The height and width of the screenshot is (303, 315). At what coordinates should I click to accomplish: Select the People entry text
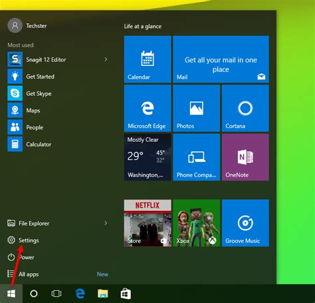click(x=35, y=127)
